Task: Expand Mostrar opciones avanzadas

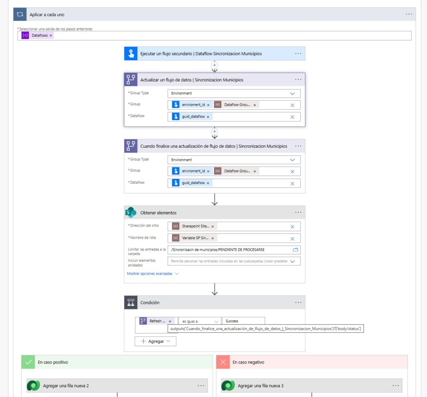Action: (153, 274)
